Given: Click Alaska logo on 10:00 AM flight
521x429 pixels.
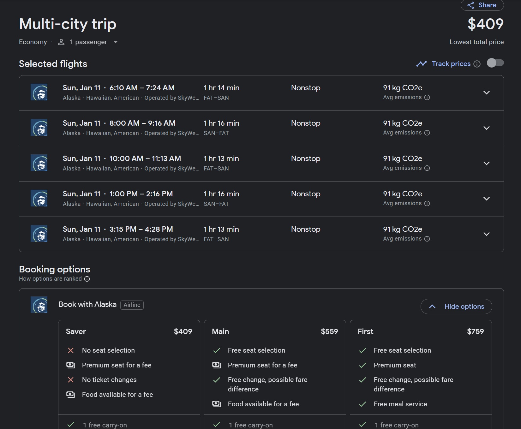Looking at the screenshot, I should (x=39, y=163).
